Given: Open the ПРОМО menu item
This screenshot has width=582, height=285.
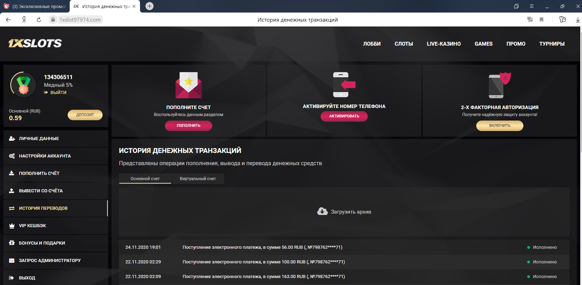Looking at the screenshot, I should 516,44.
